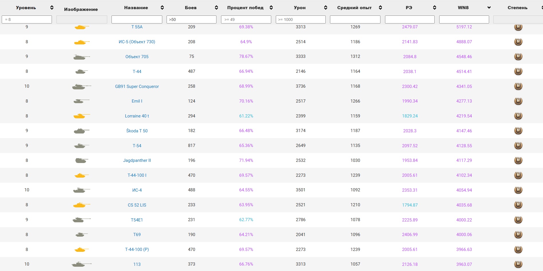Click the T-54 tank icon
The width and height of the screenshot is (543, 271).
81,146
